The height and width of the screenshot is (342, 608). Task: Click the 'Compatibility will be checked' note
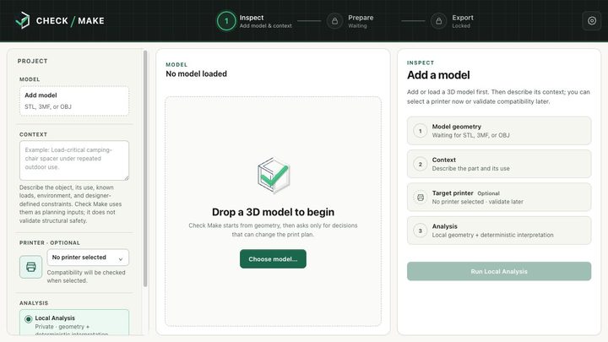(86, 276)
